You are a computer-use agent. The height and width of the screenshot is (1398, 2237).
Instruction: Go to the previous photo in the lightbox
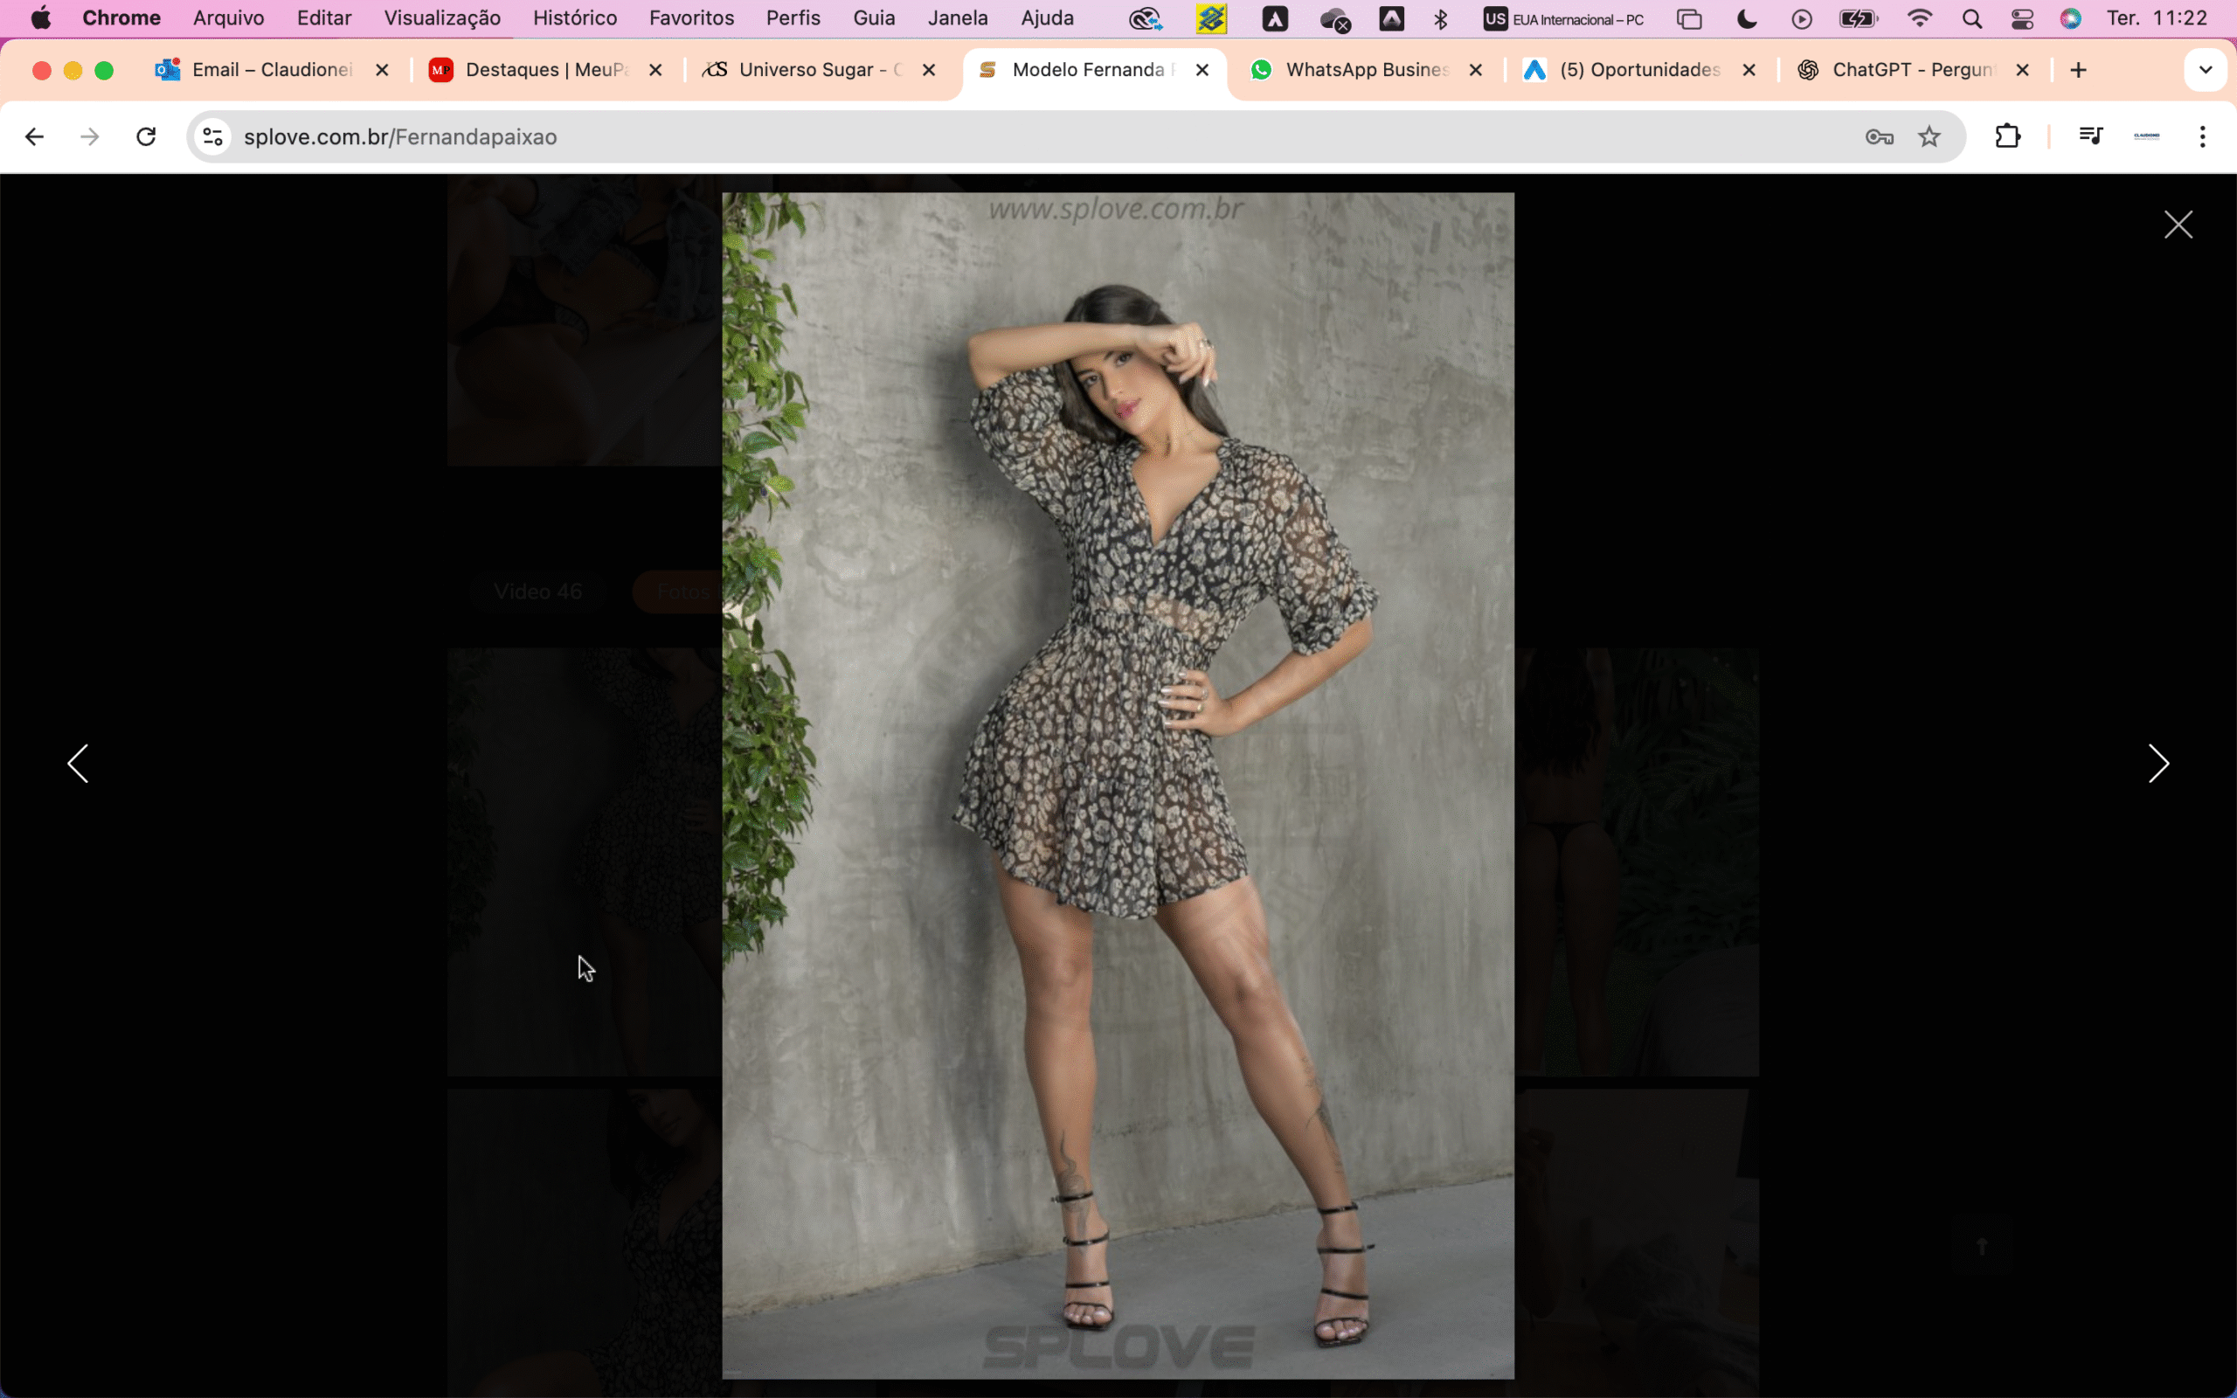tap(79, 764)
